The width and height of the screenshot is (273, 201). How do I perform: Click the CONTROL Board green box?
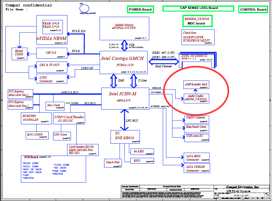click(253, 9)
